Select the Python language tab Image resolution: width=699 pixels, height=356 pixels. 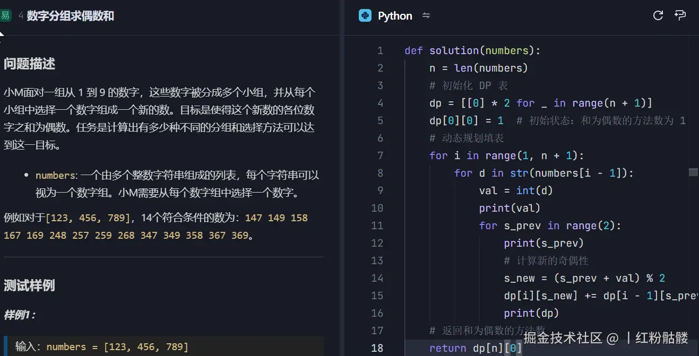point(394,15)
